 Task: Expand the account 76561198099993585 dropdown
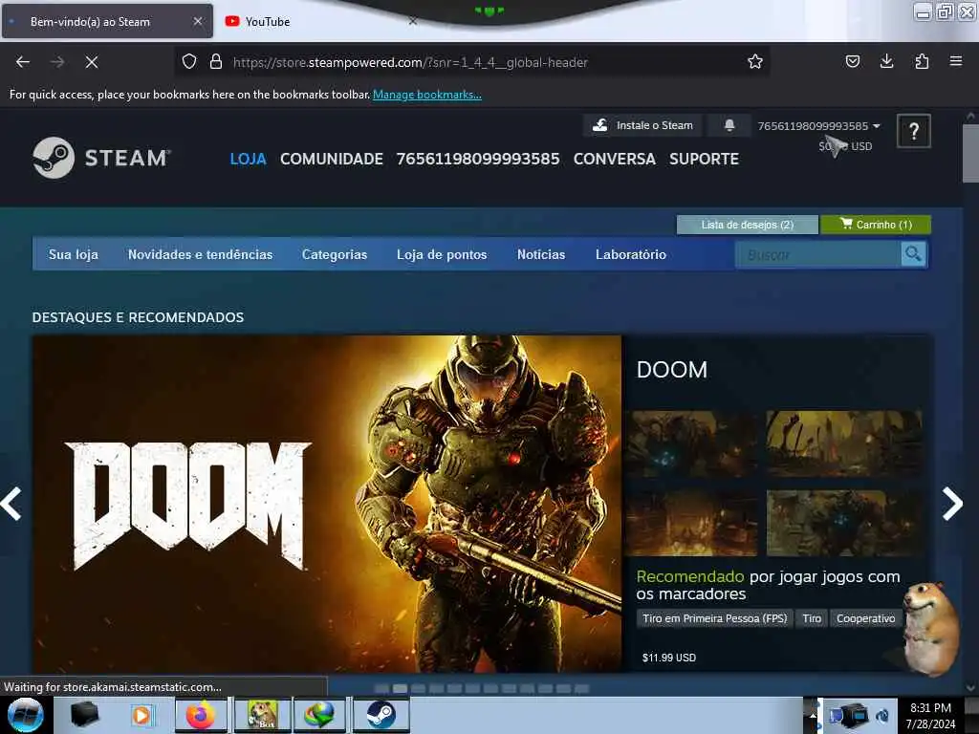click(x=818, y=126)
